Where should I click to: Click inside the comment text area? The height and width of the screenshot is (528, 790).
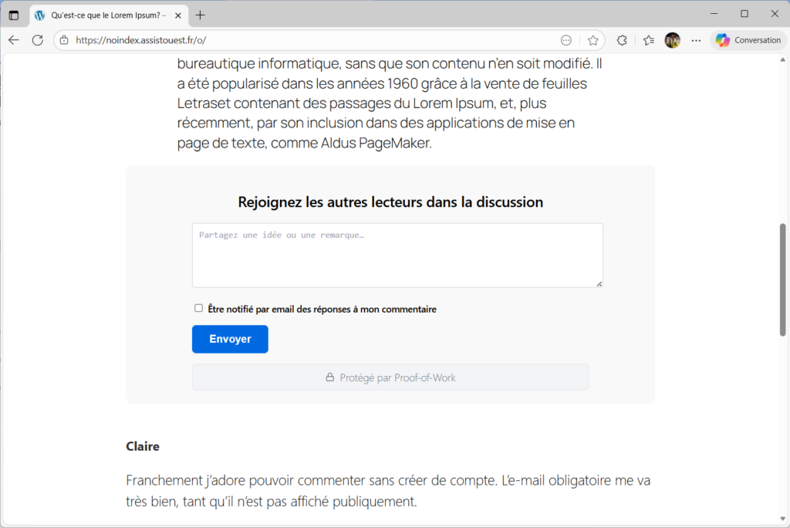397,255
